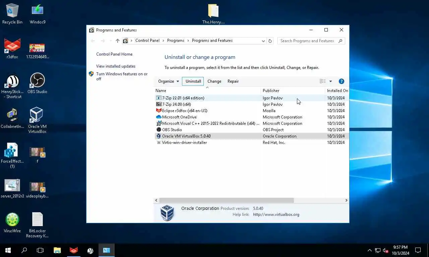The height and width of the screenshot is (257, 429).
Task: Select the server_2012r2 desktop icon
Action: tap(12, 188)
